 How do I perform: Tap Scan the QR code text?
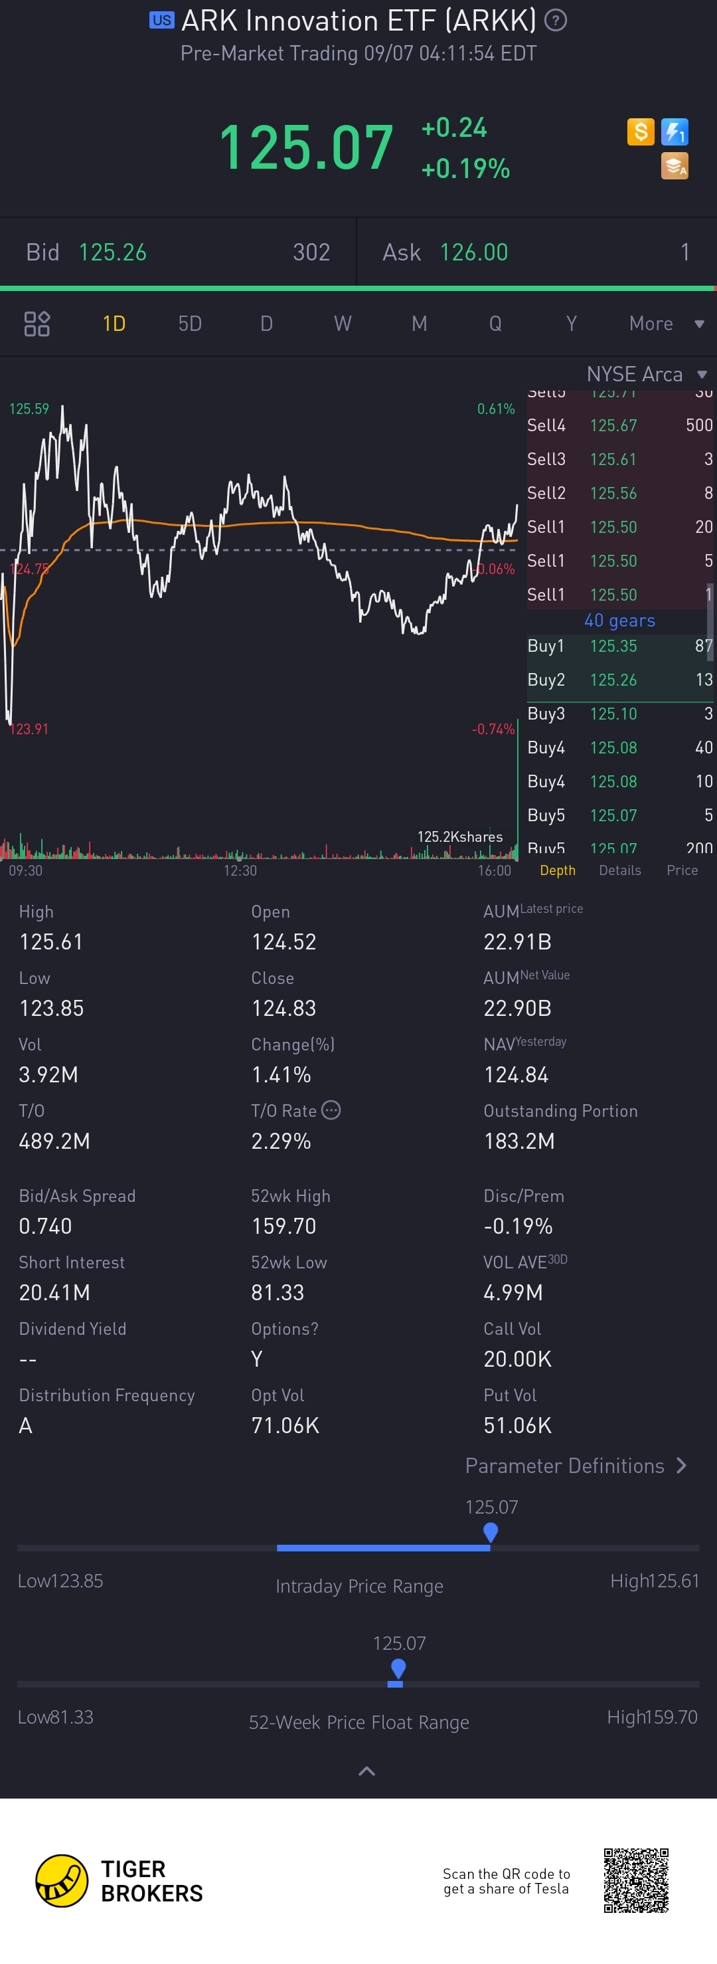[506, 1880]
